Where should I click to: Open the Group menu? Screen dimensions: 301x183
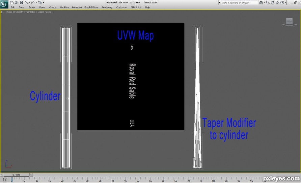click(32, 7)
